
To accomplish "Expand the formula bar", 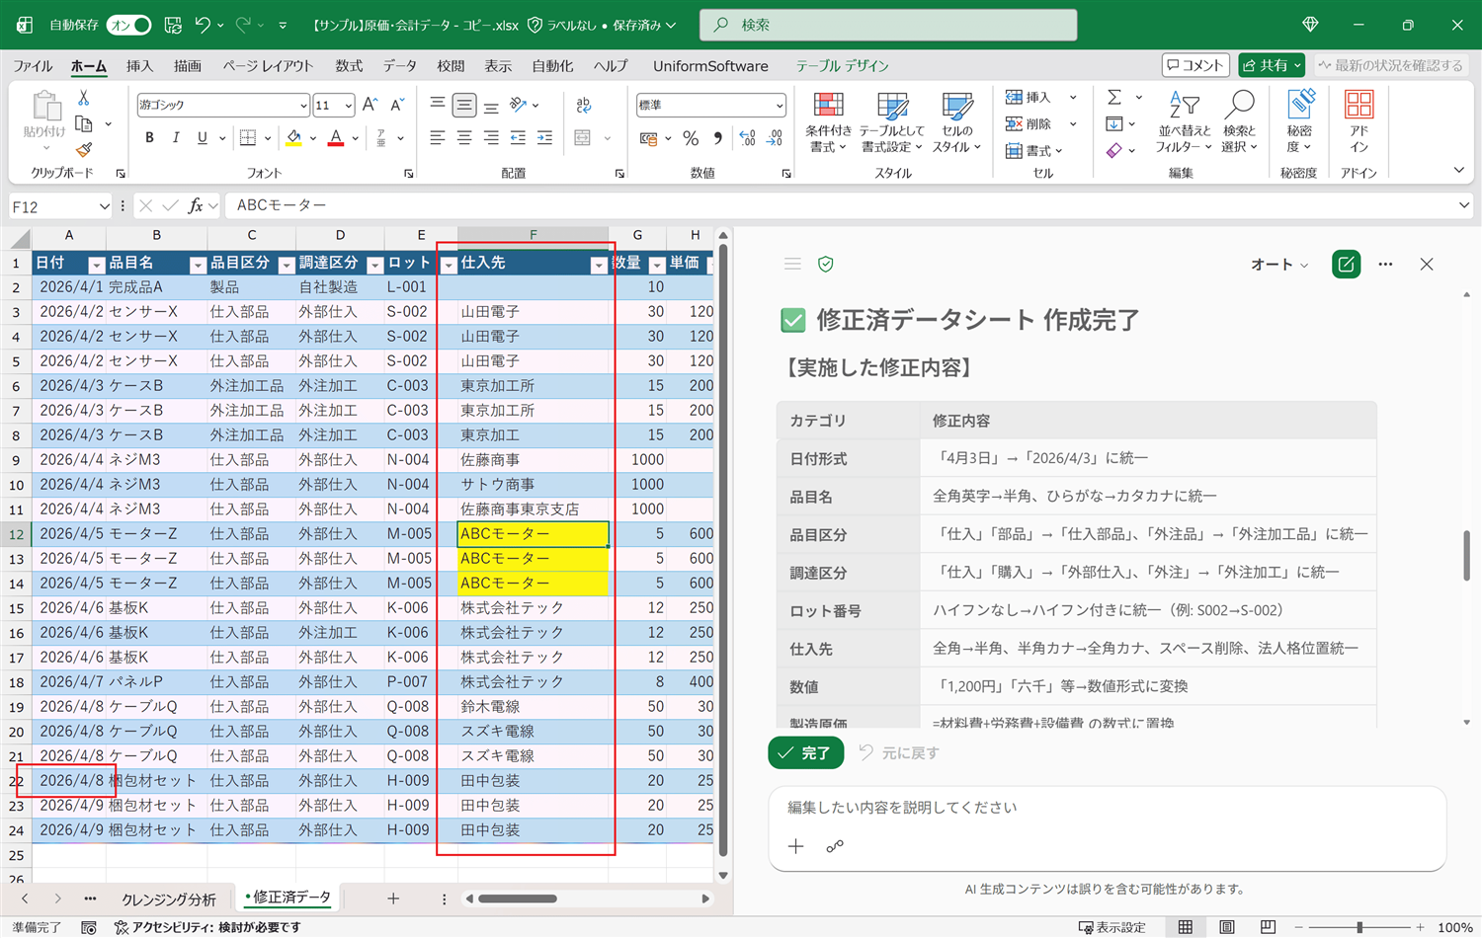I will [x=1463, y=205].
